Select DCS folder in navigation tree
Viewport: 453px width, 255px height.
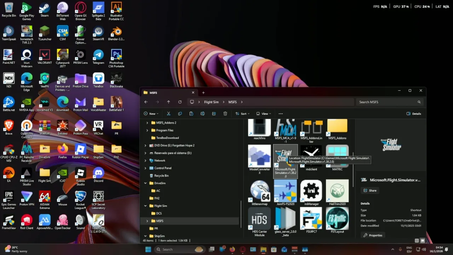coord(159,213)
